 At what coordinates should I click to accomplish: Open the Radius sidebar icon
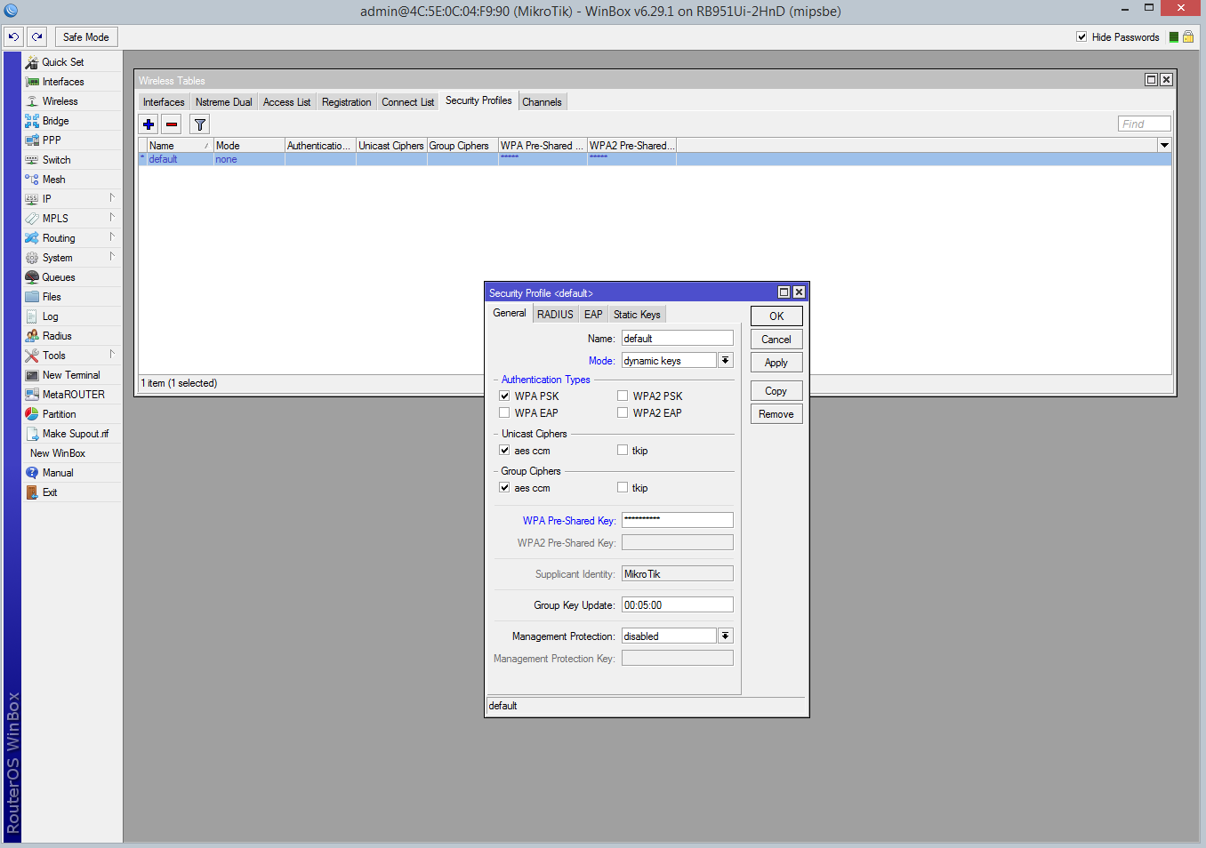tap(32, 336)
